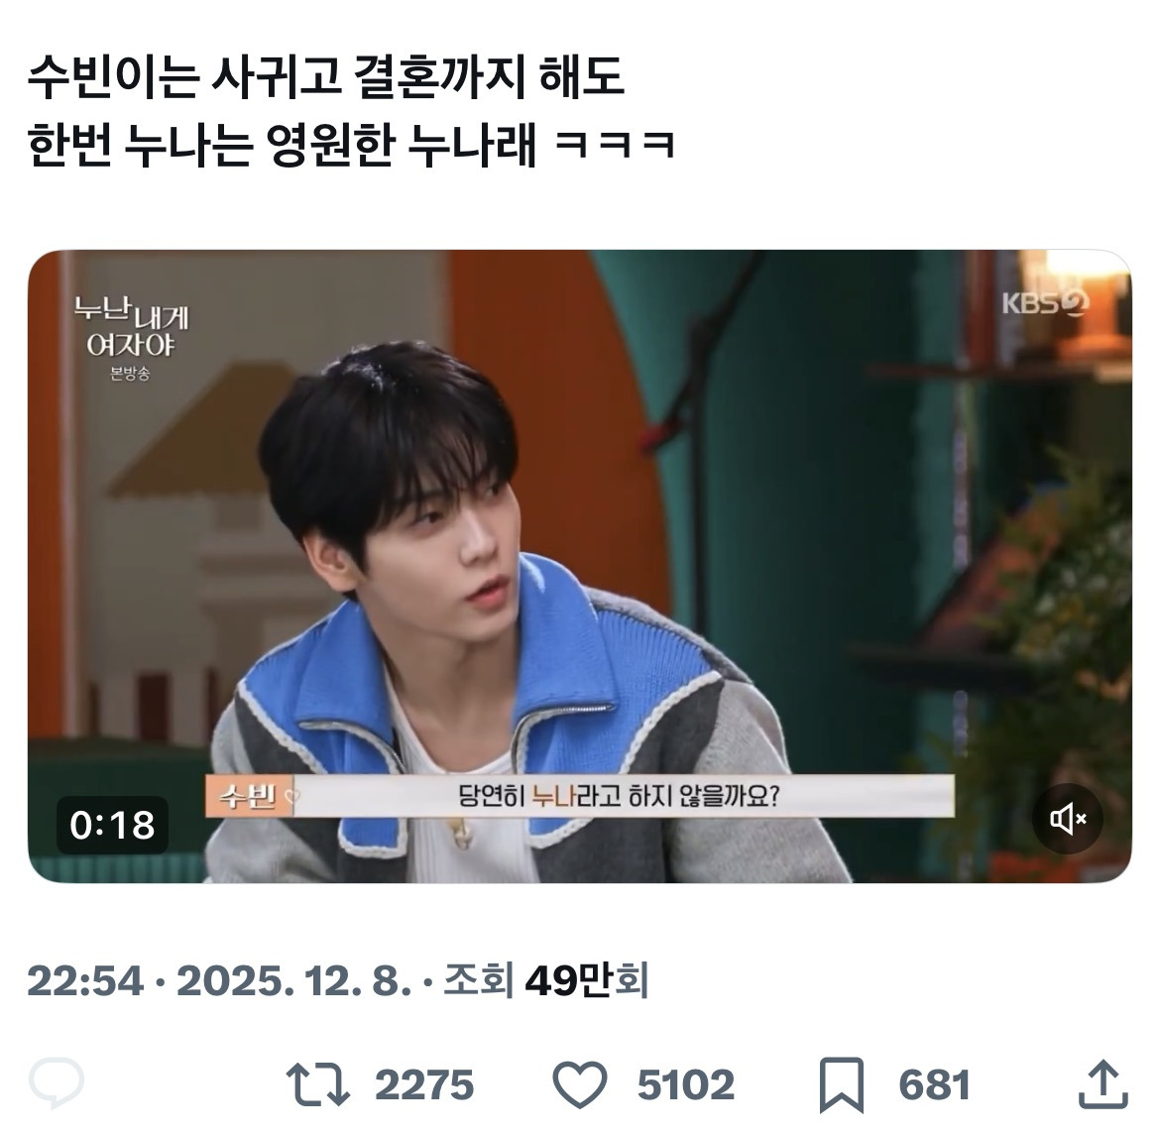Open the 조회 49만회 view count
This screenshot has width=1160, height=1134.
coord(546,980)
